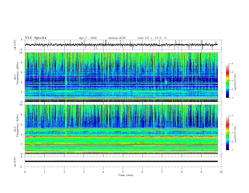Click the ch.1 color bar value '-3'

232,63
